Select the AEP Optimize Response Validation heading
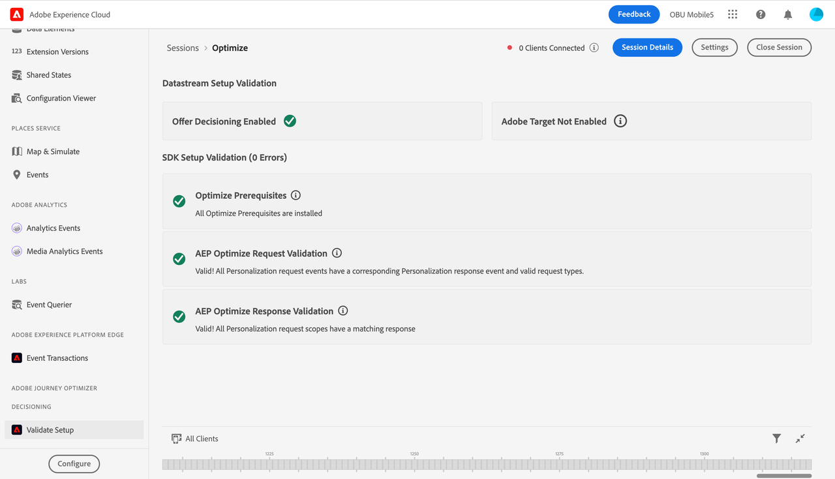 point(264,311)
